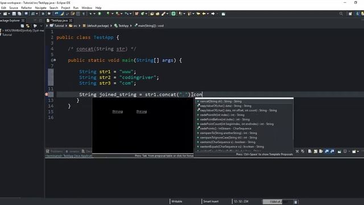364x205 pixels.
Task: Click the str2 "codingriver" string literal
Action: click(x=138, y=77)
